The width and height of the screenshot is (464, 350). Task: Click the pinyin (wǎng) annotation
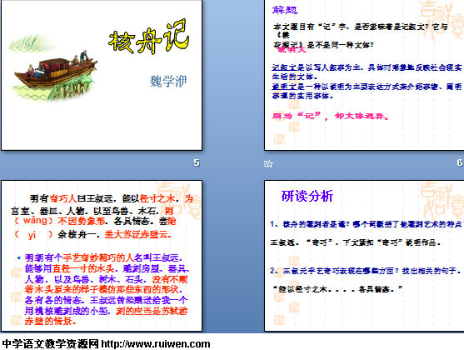(x=35, y=221)
